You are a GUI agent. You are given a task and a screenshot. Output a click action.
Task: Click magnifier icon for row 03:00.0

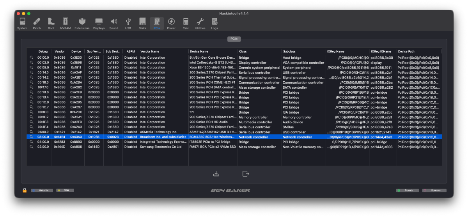(31, 137)
